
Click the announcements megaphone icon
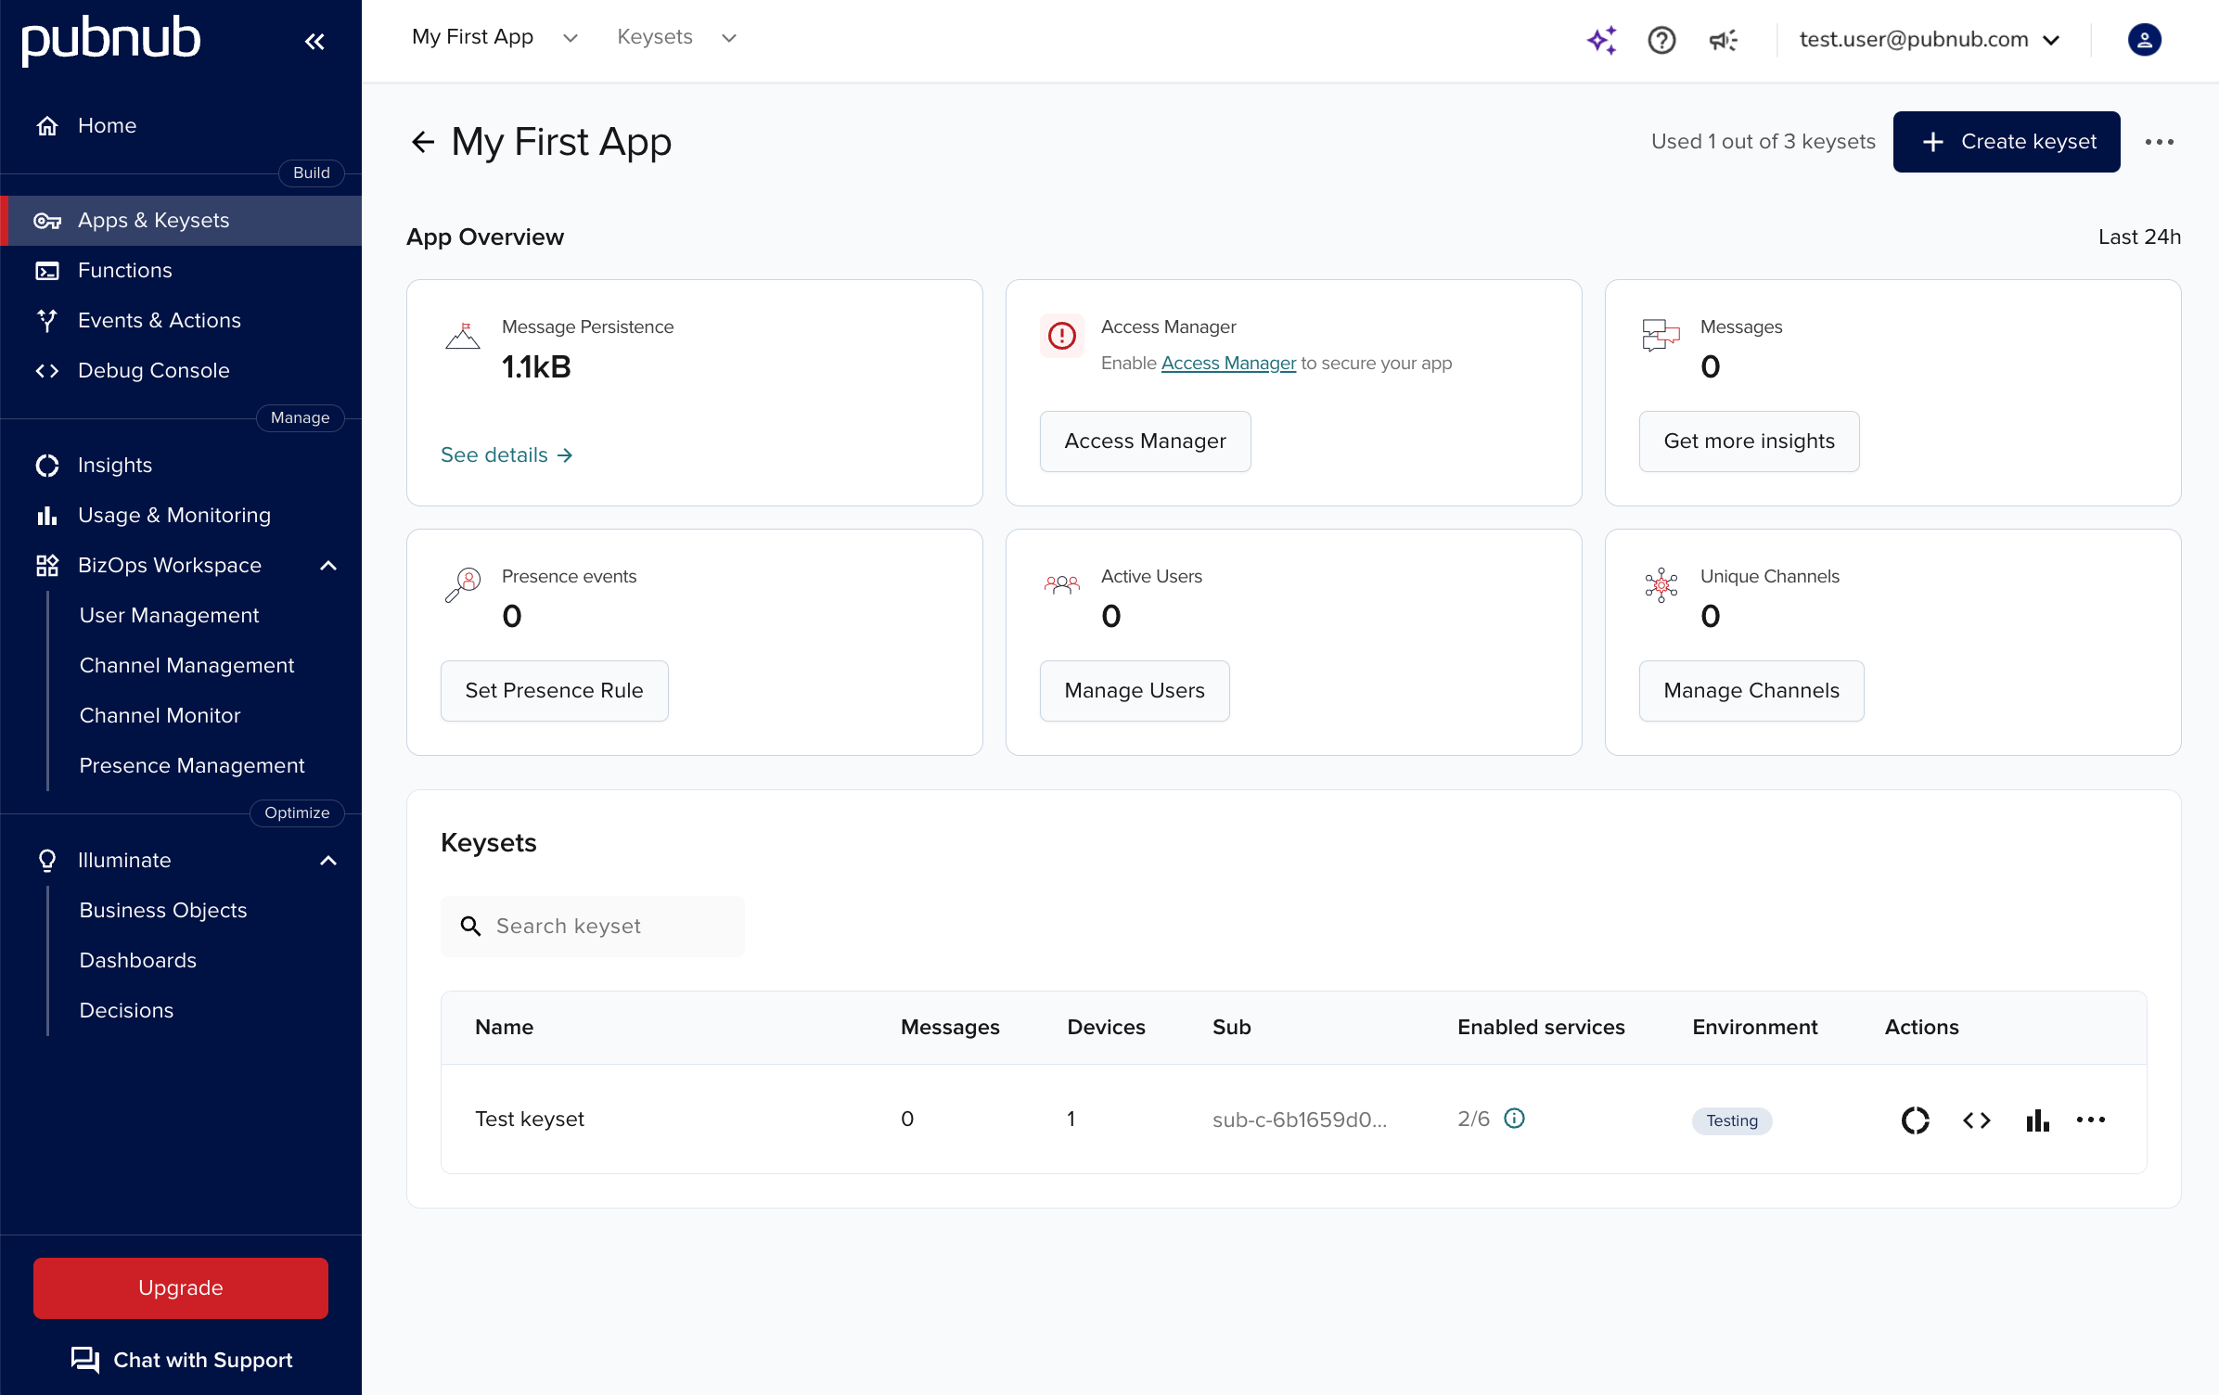click(1723, 40)
